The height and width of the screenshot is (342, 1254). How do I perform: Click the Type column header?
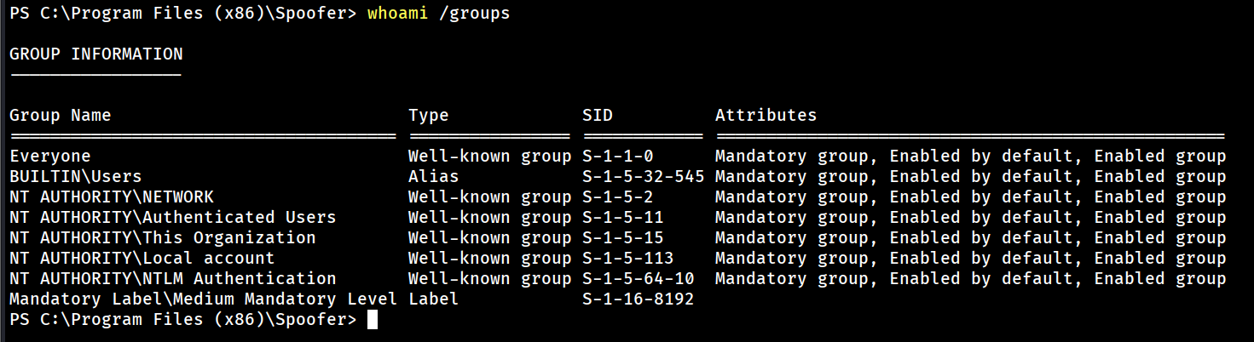(428, 116)
